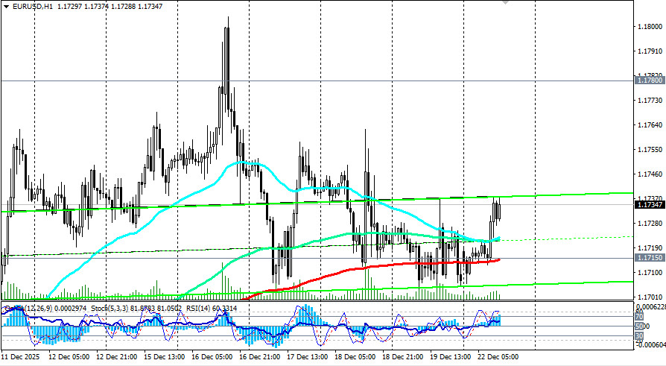Click the 1.17460 price axis label
The width and height of the screenshot is (666, 366).
pyautogui.click(x=650, y=174)
